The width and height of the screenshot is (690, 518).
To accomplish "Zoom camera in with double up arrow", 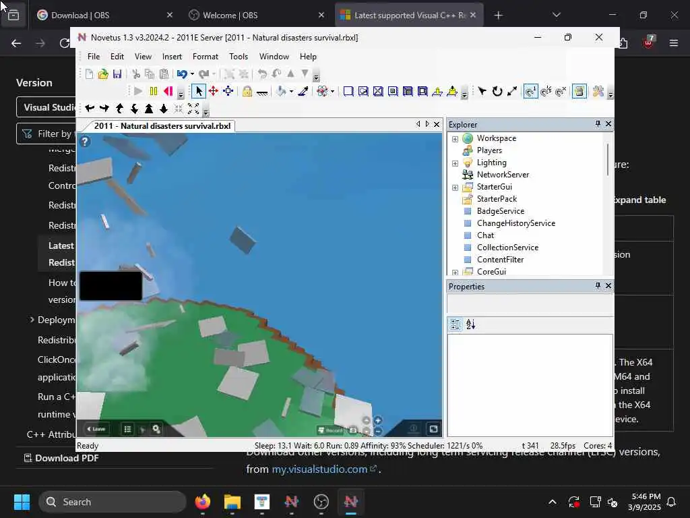I will [149, 109].
